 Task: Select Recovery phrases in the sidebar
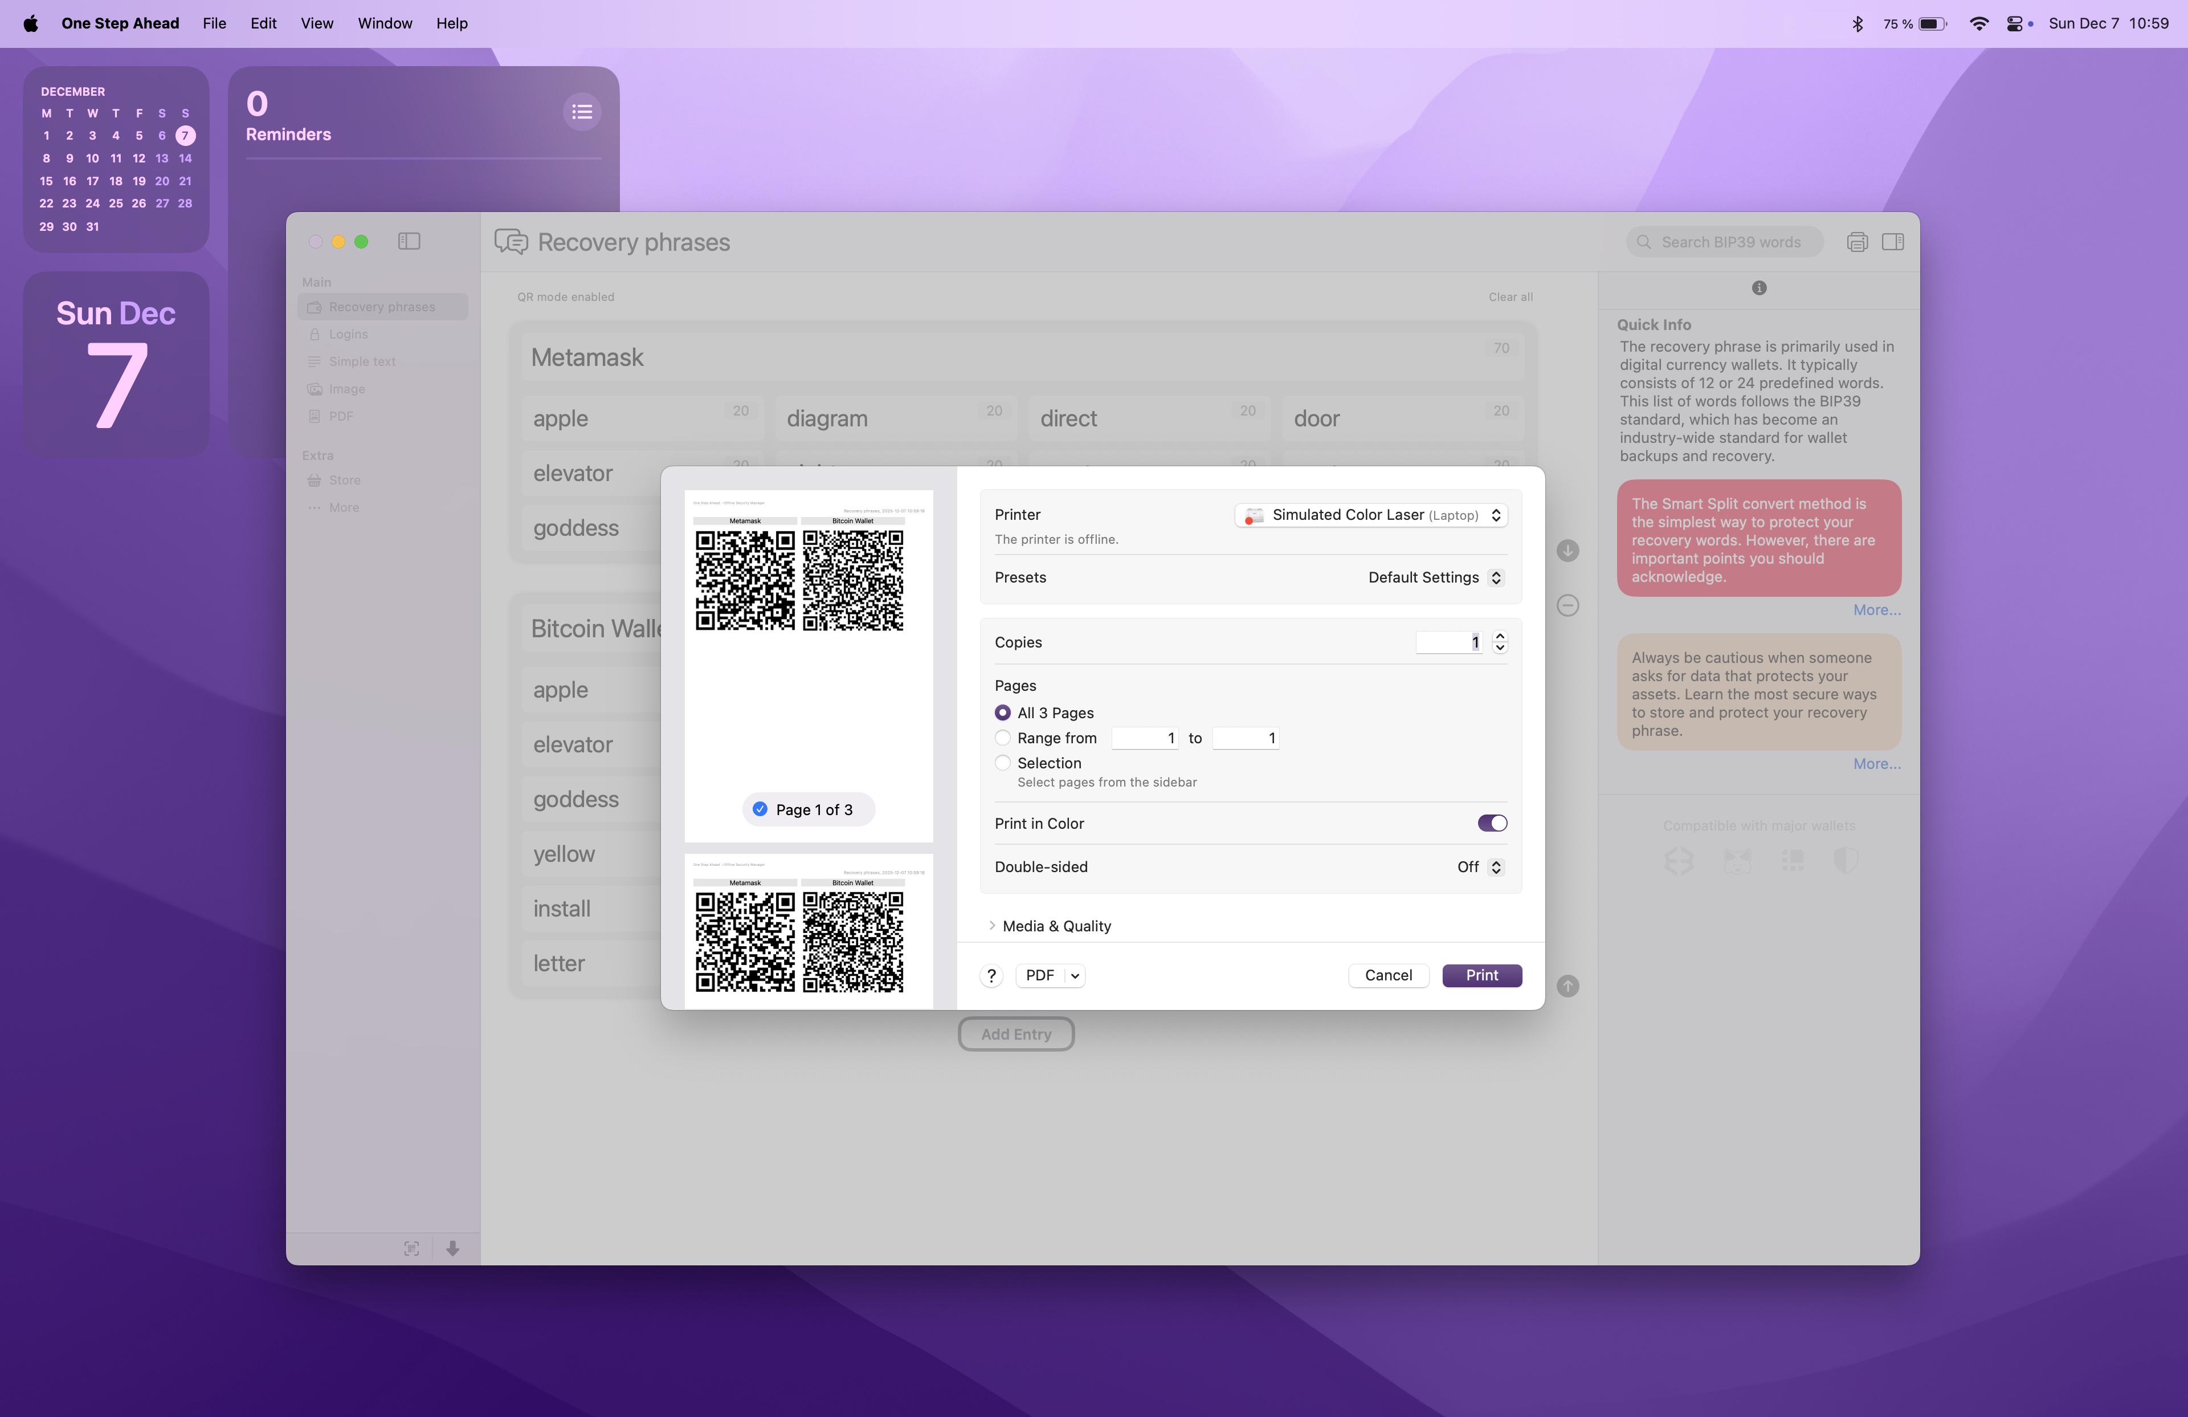point(382,306)
